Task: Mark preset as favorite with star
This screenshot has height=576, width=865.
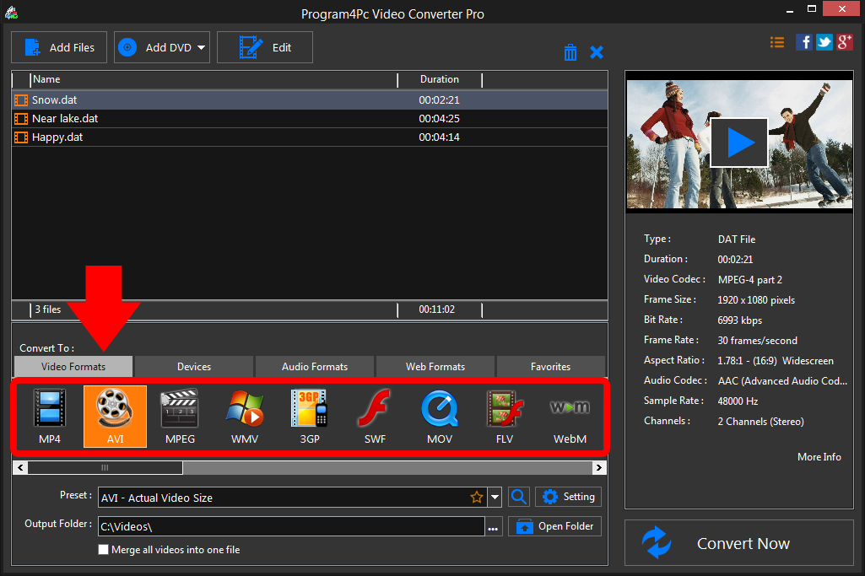Action: pos(477,498)
